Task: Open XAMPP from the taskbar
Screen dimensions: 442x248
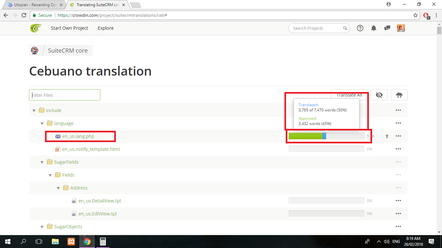Action: click(x=71, y=242)
